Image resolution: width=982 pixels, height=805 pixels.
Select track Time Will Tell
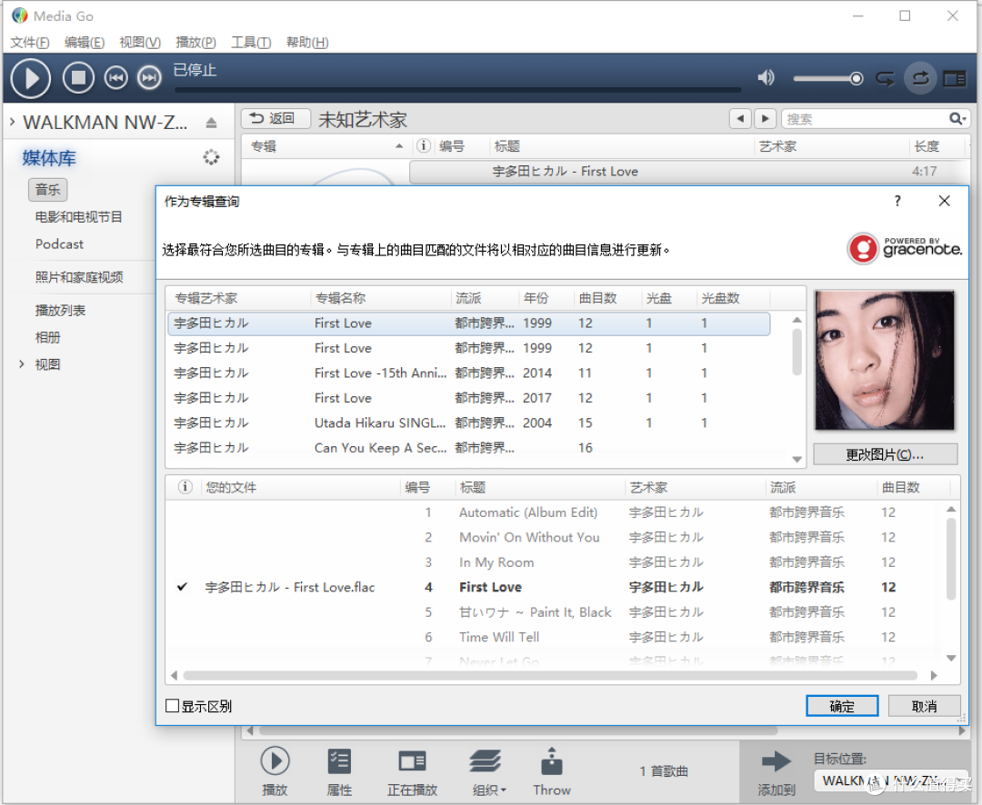499,637
